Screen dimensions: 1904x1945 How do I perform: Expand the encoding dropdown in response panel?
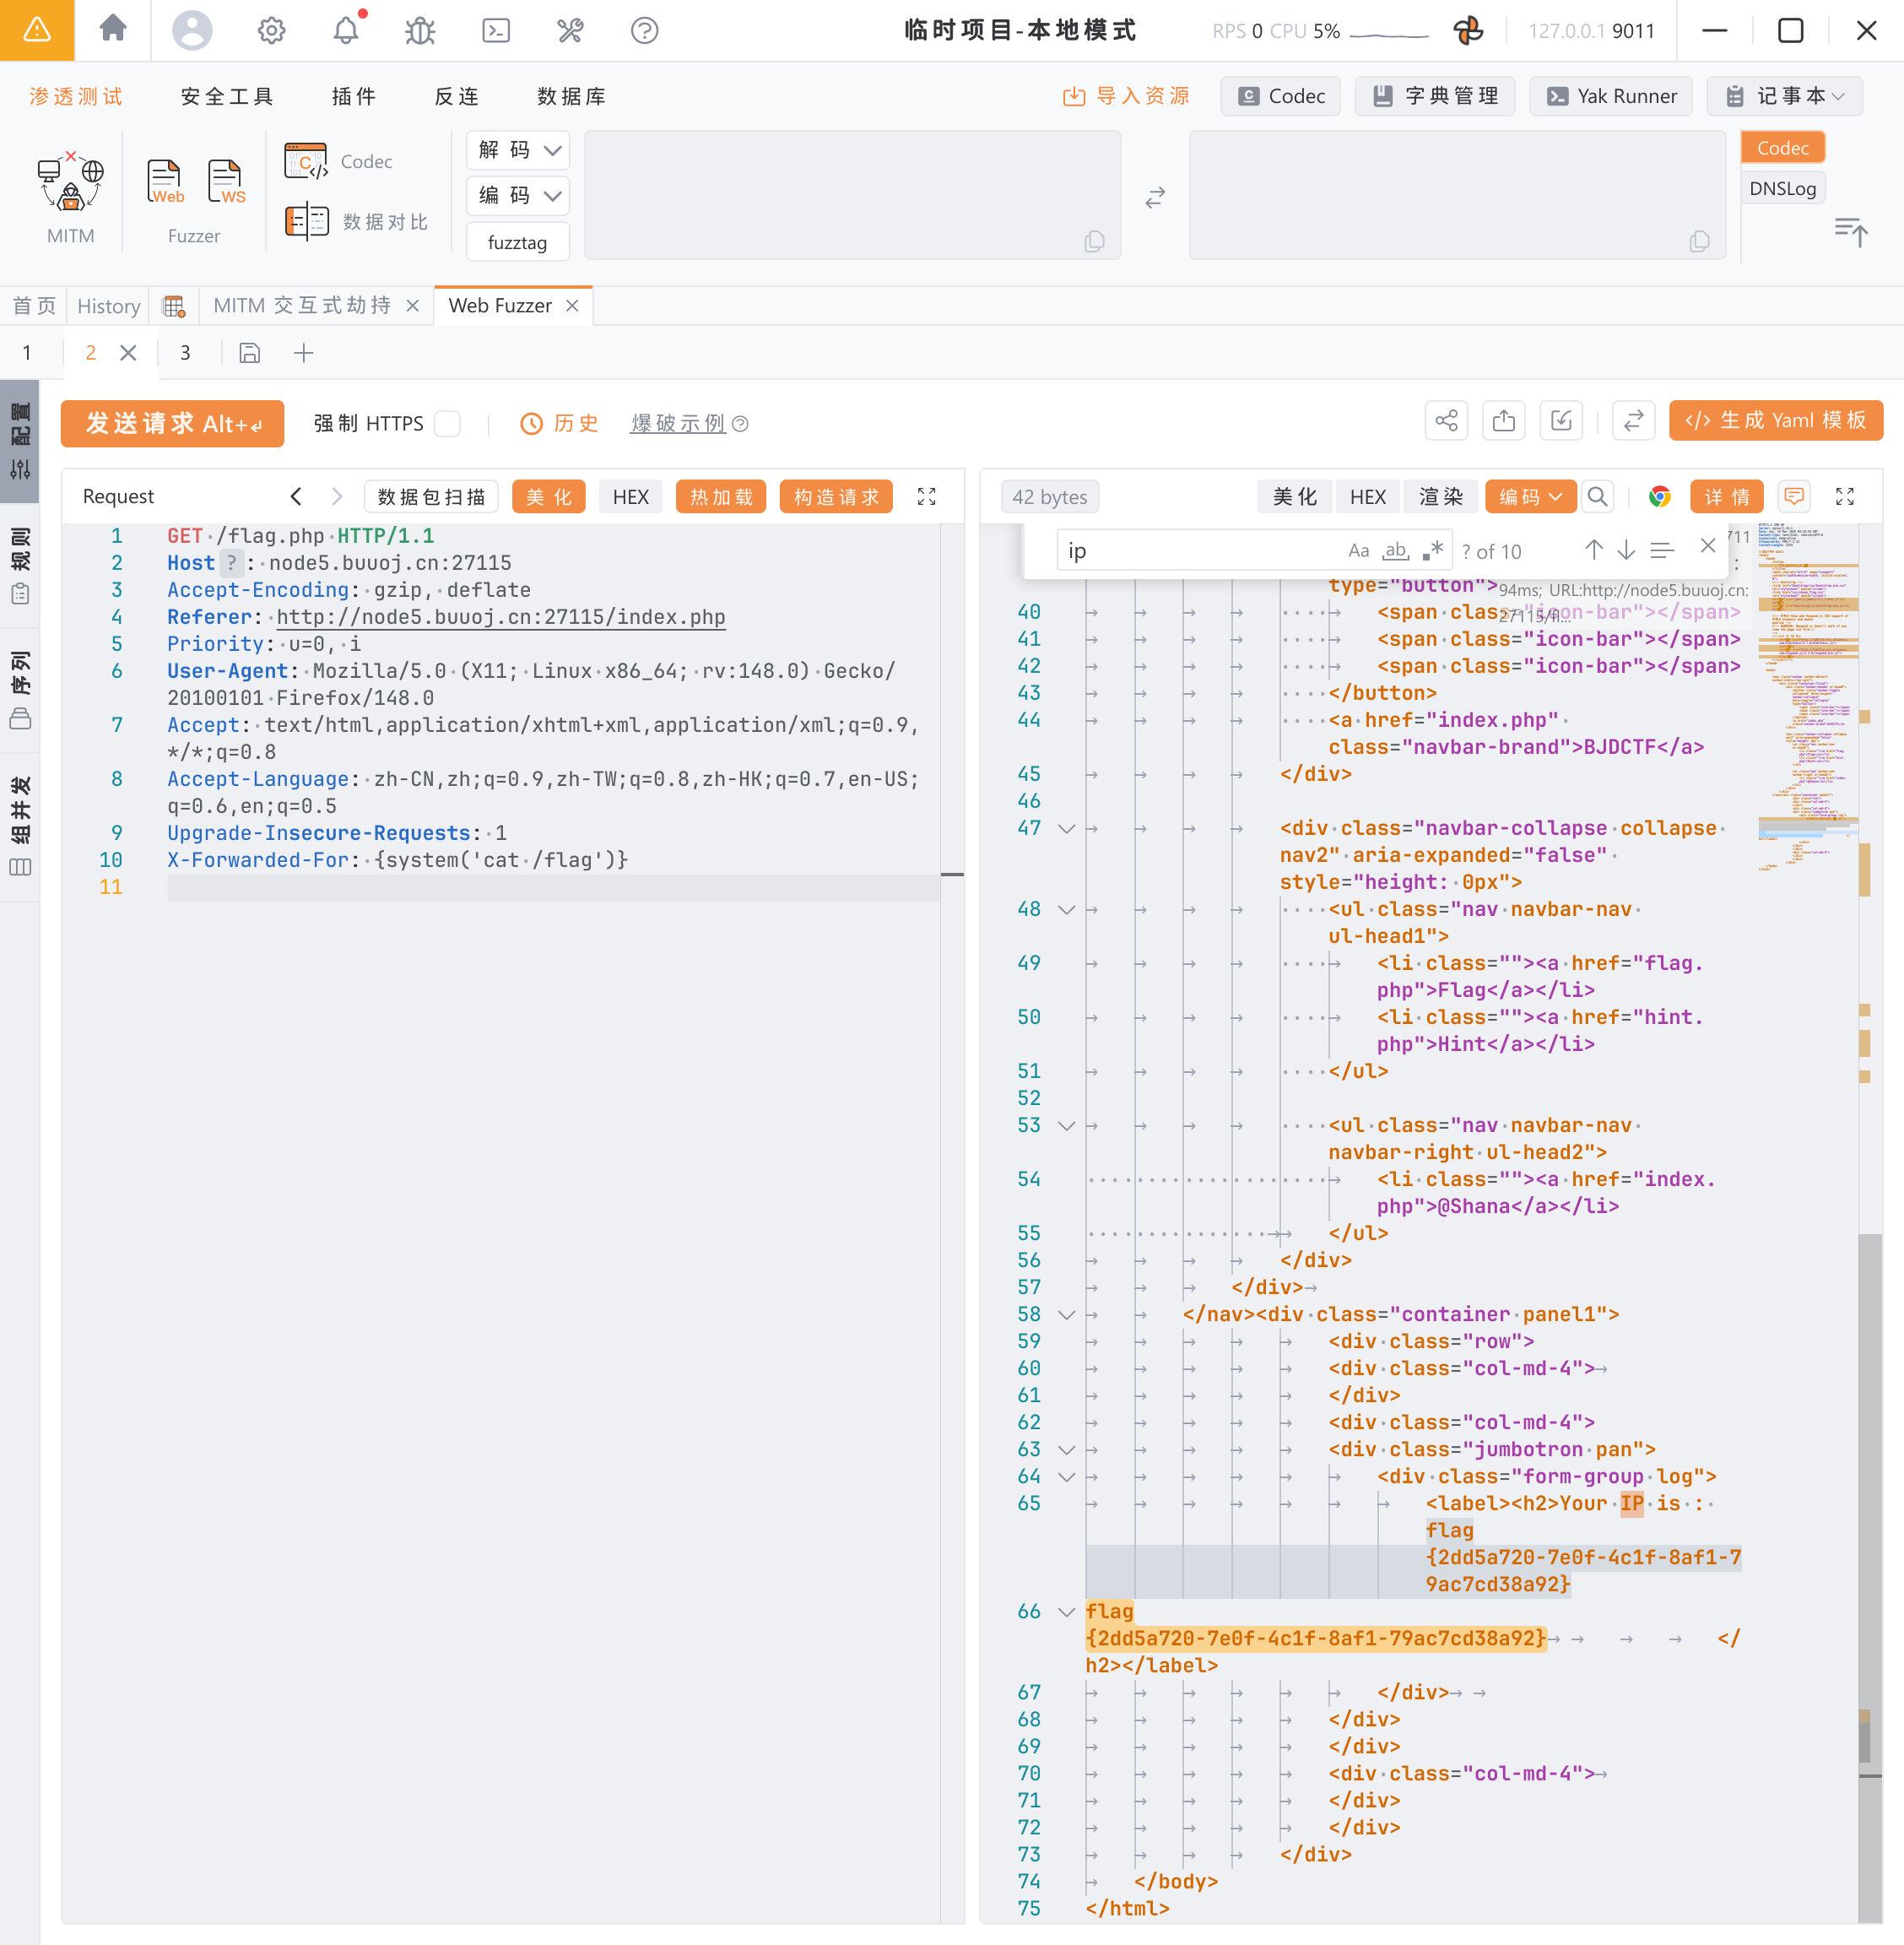[1529, 497]
